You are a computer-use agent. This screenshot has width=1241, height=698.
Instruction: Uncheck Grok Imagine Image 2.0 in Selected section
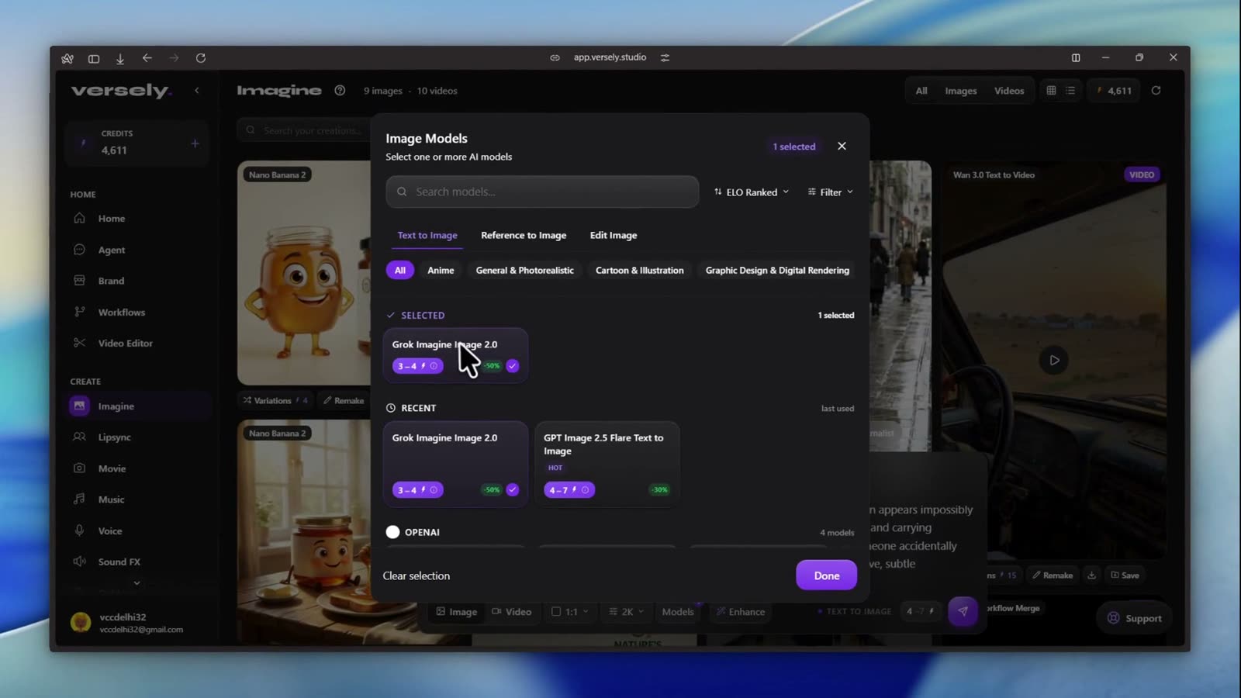[513, 366]
